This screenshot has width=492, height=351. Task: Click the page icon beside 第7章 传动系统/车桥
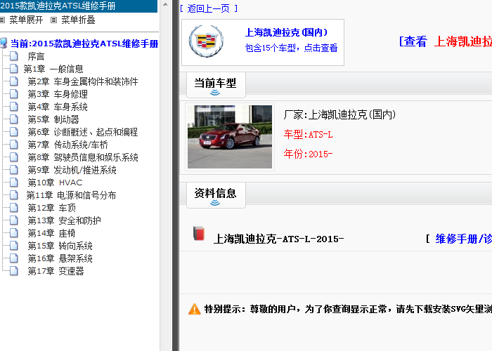[x=14, y=145]
